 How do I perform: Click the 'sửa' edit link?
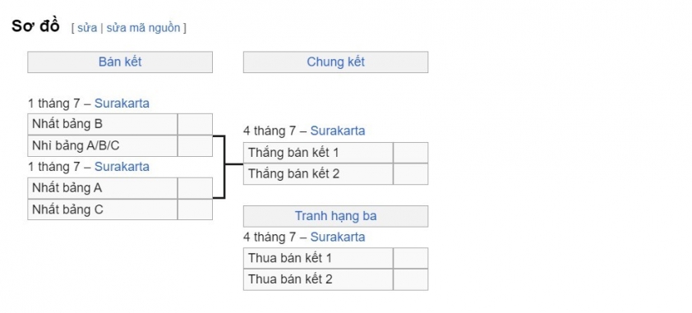point(87,28)
